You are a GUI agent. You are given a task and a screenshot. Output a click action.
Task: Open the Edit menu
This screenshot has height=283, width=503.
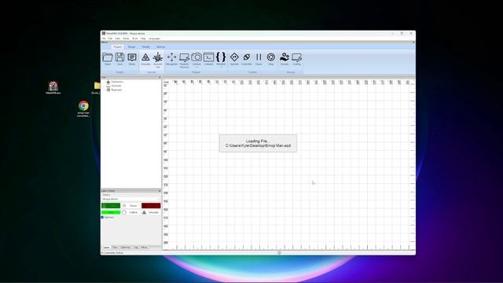[x=110, y=39]
